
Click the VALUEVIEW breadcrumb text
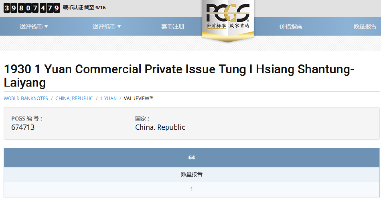(x=138, y=98)
